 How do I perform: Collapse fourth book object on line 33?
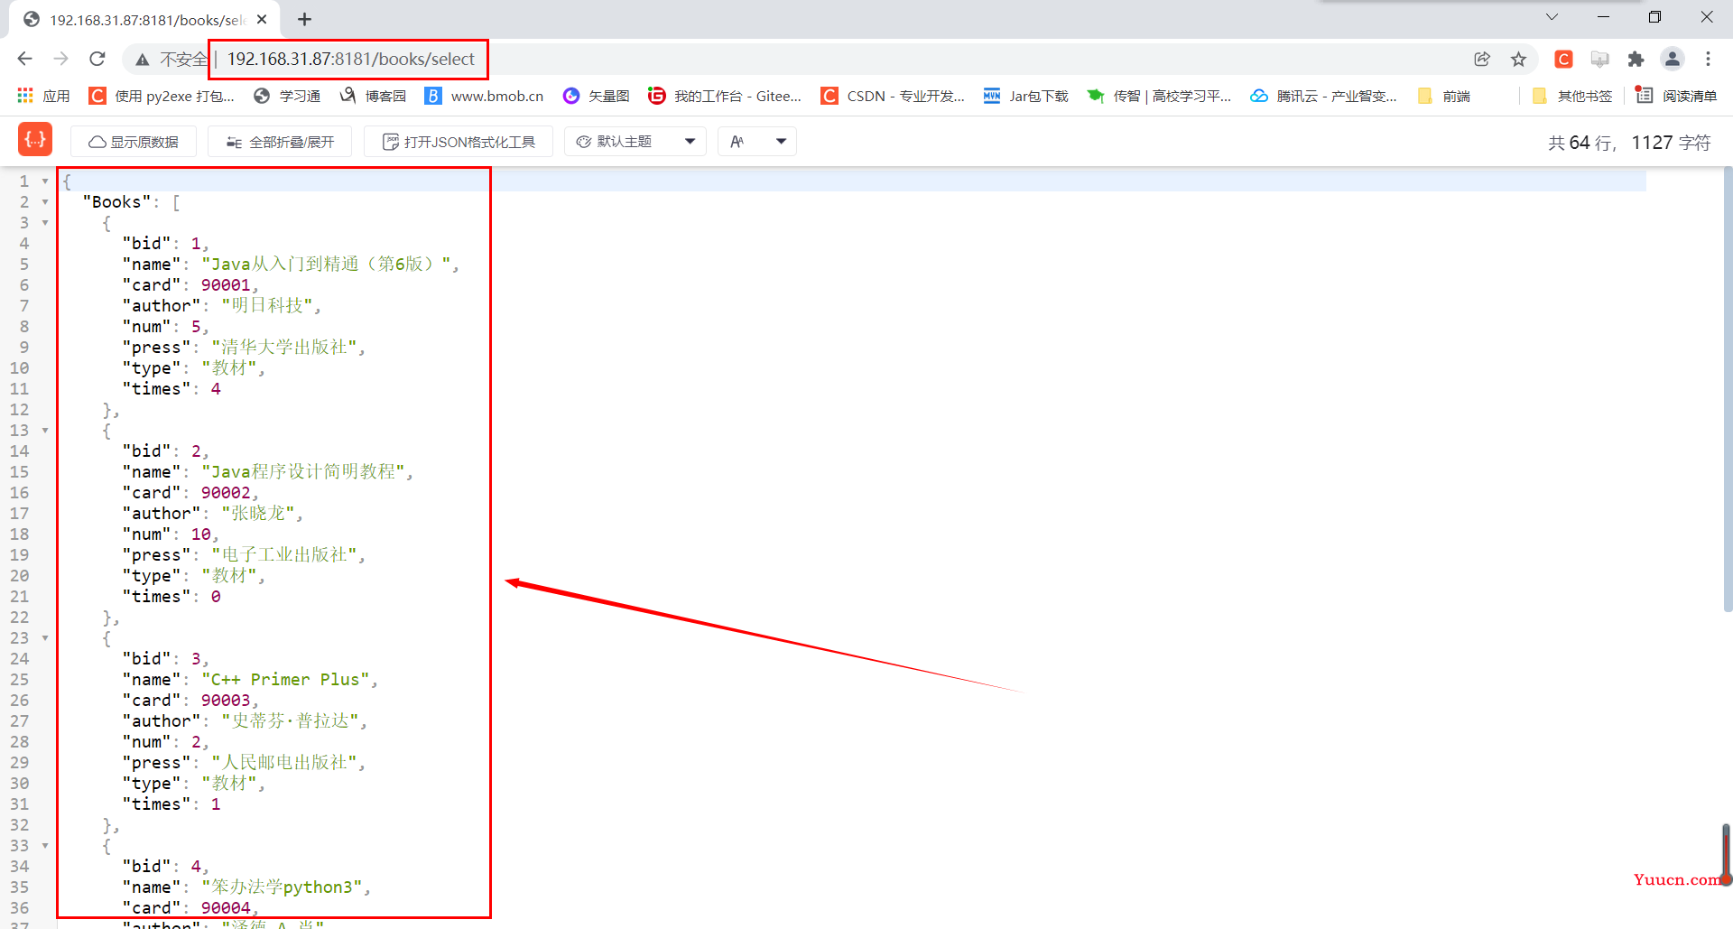point(45,846)
